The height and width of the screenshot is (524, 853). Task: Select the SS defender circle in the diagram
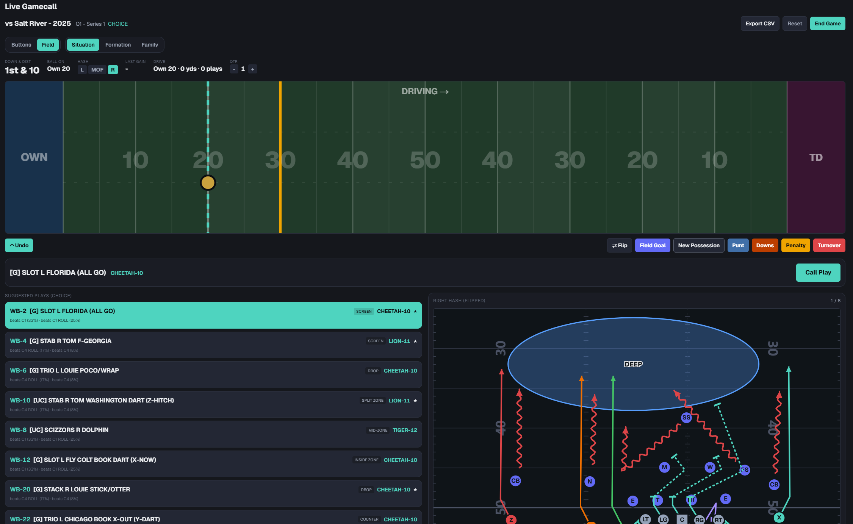pos(686,418)
